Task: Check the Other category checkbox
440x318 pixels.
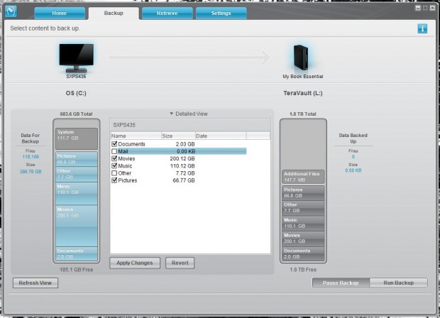Action: [115, 172]
